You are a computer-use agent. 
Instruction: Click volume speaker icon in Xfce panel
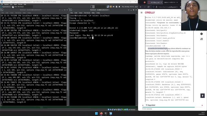[114, 6]
